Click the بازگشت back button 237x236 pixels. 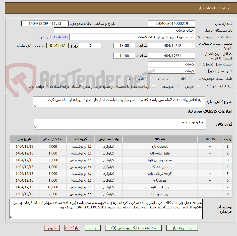click(72, 228)
